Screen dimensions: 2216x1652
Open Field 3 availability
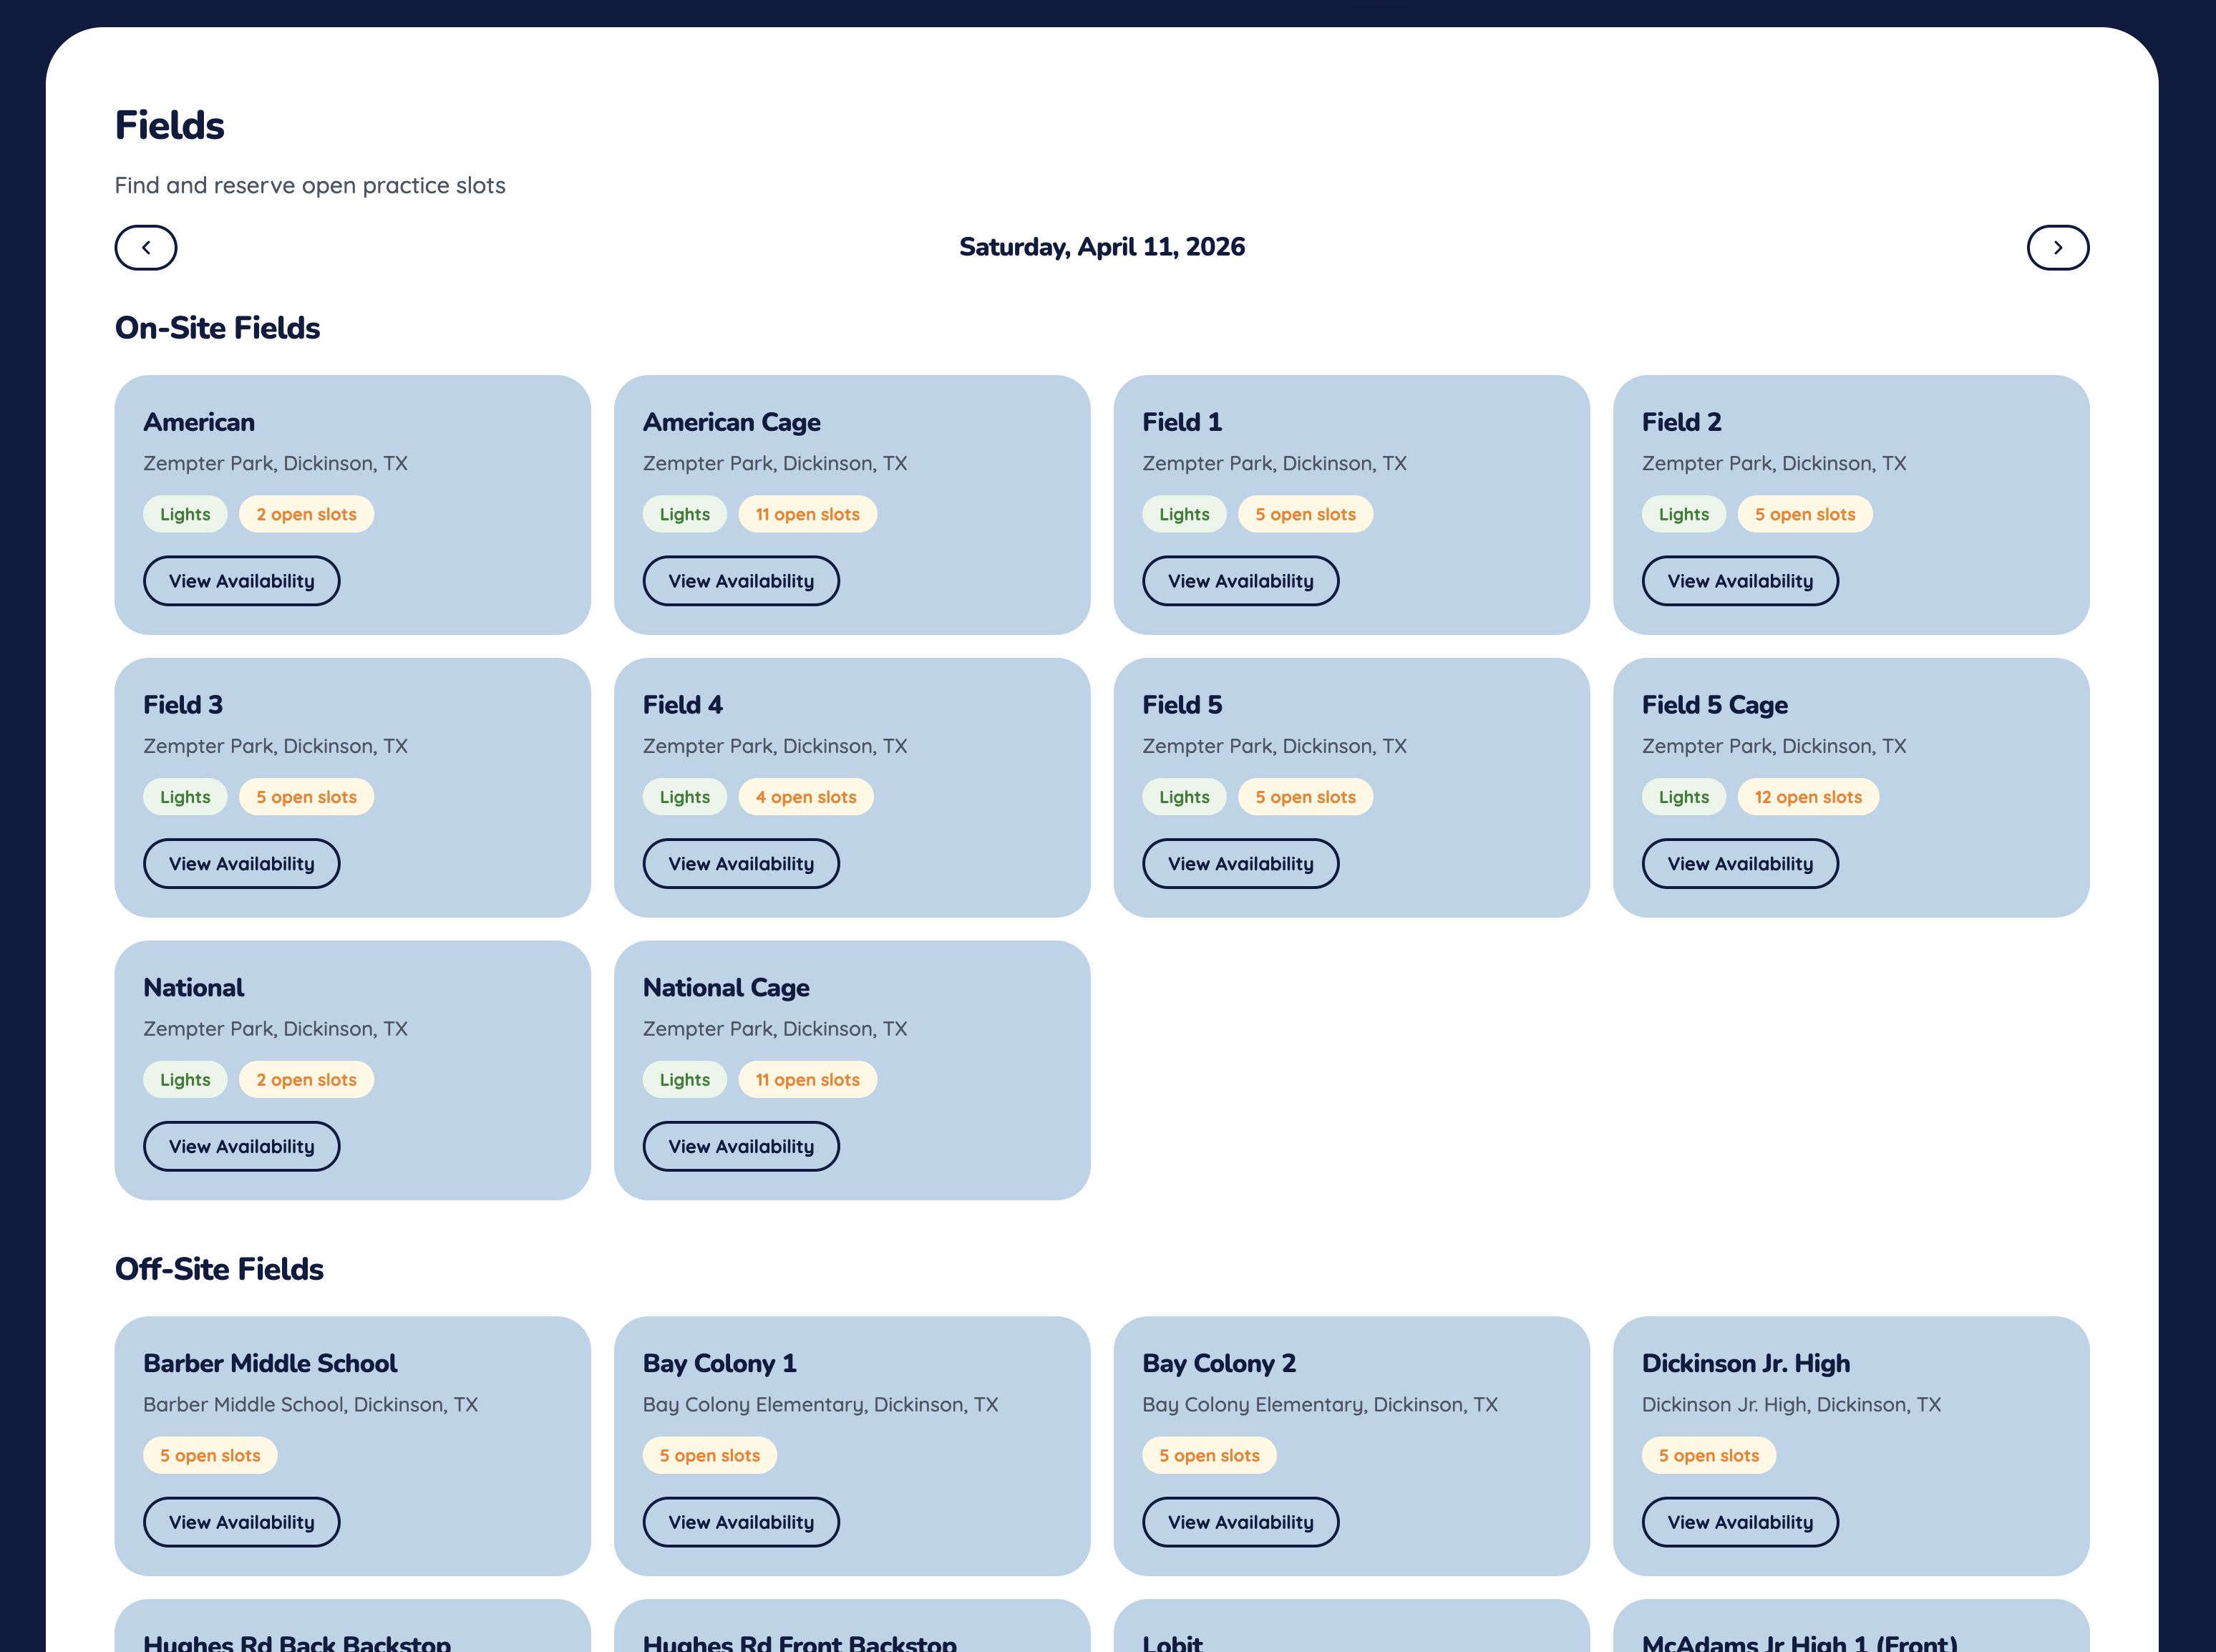click(241, 864)
